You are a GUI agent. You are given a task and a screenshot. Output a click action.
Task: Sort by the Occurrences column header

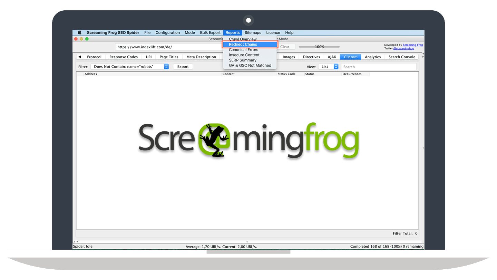(355, 74)
